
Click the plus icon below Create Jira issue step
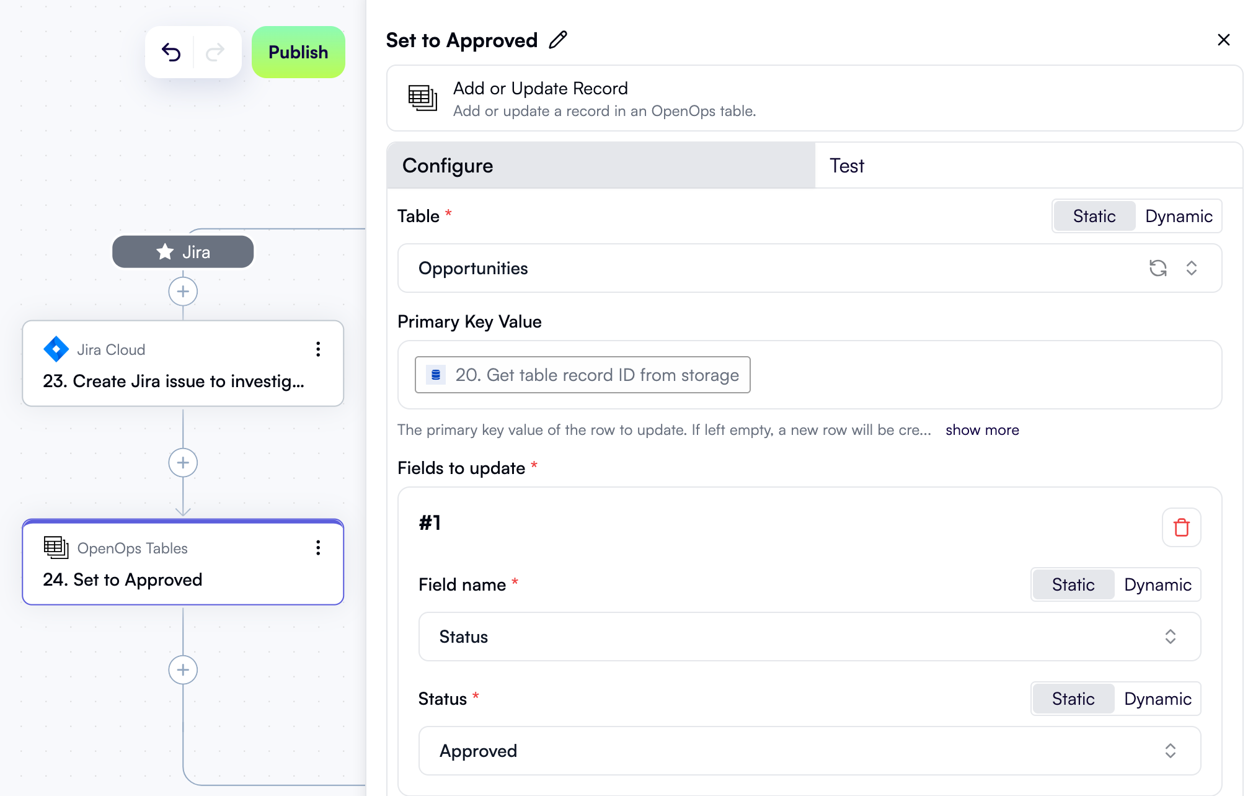coord(182,462)
